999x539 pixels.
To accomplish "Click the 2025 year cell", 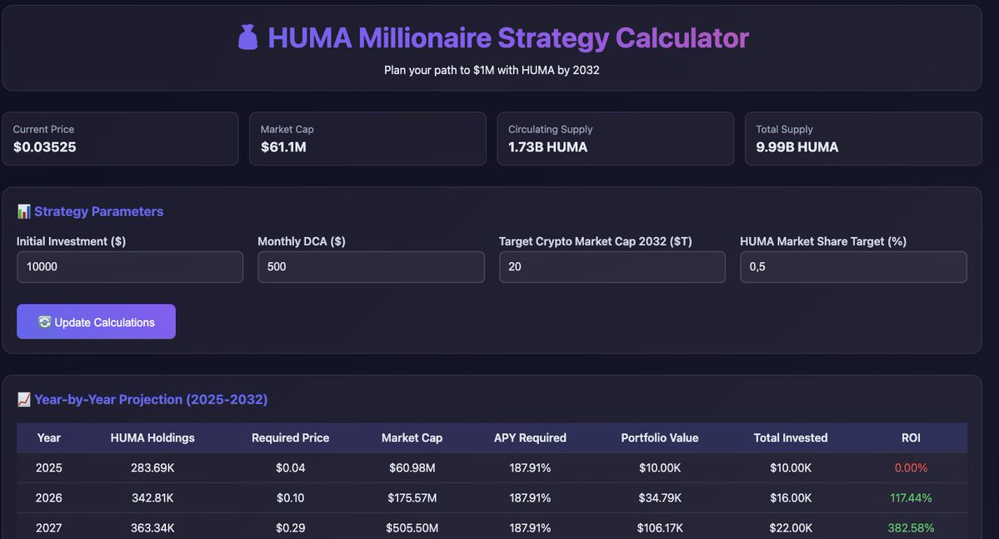I will tap(49, 467).
